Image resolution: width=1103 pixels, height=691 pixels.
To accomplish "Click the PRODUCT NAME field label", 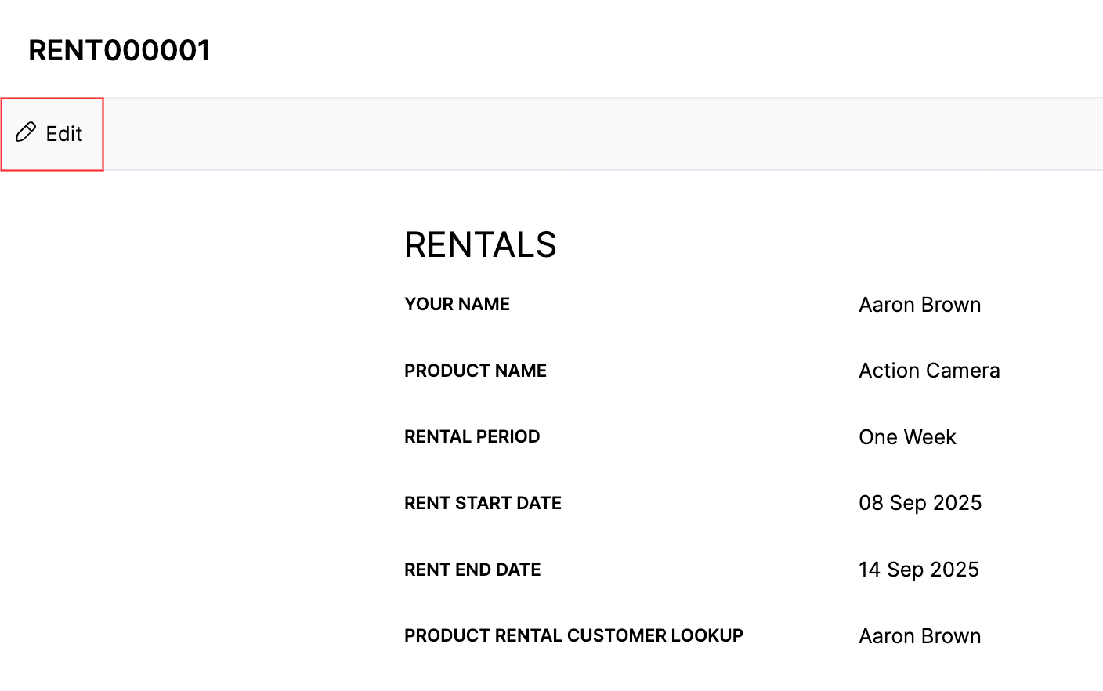I will 475,371.
